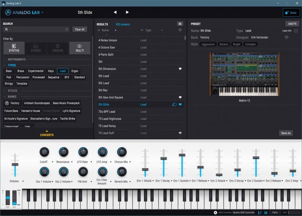Toggle the Tactile Strike bank filter

pyautogui.click(x=68, y=119)
